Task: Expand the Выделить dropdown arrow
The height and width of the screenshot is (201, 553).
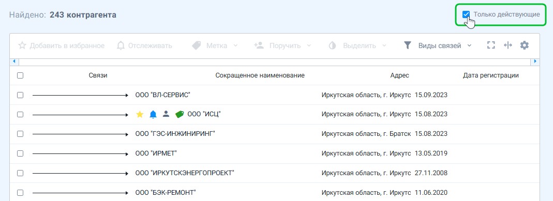Action: point(384,46)
